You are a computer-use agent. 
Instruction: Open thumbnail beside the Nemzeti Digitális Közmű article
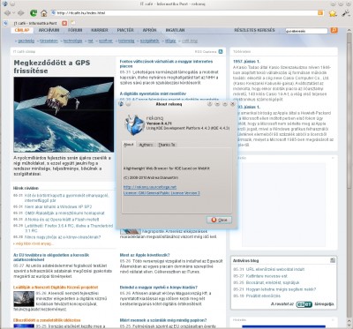click(24, 299)
